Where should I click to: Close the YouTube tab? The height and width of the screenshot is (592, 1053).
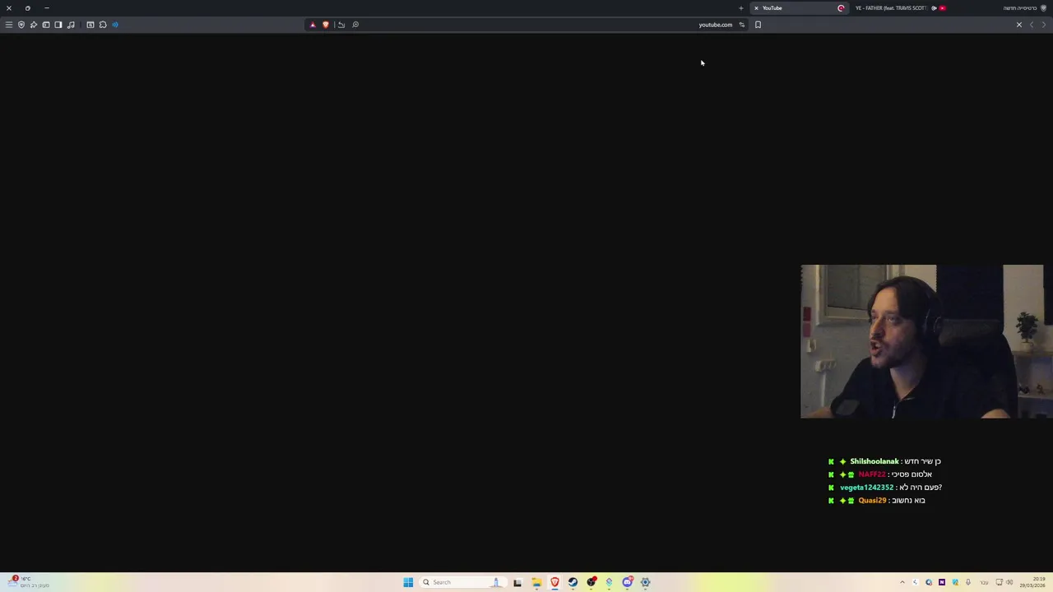[756, 8]
